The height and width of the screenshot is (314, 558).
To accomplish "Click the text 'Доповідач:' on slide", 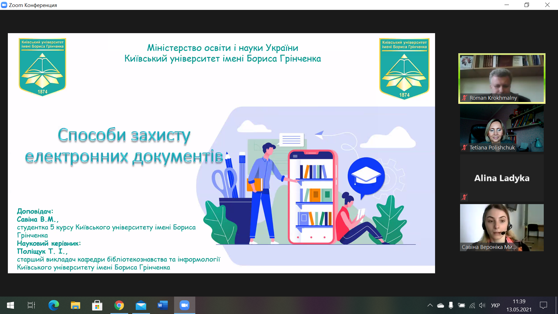I will click(35, 211).
